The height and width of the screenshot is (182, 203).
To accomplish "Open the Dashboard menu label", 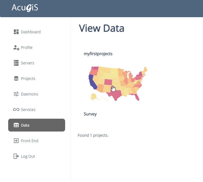I will point(31,32).
